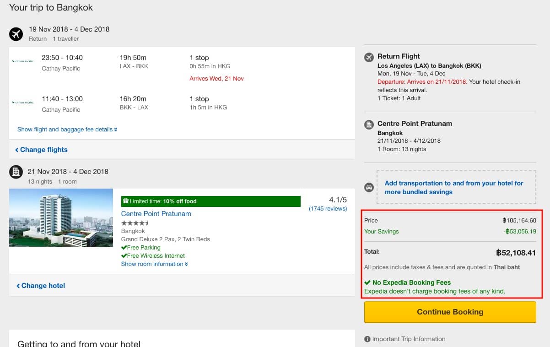Click Grand Deluxe 2 Pax, 2 Twin Beds text

(166, 239)
